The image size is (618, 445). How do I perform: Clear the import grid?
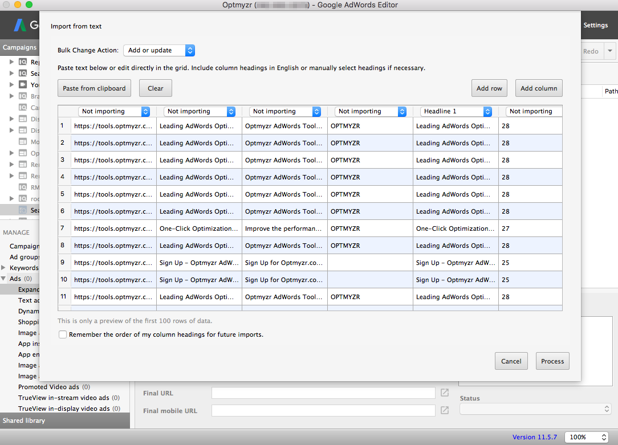coord(155,88)
